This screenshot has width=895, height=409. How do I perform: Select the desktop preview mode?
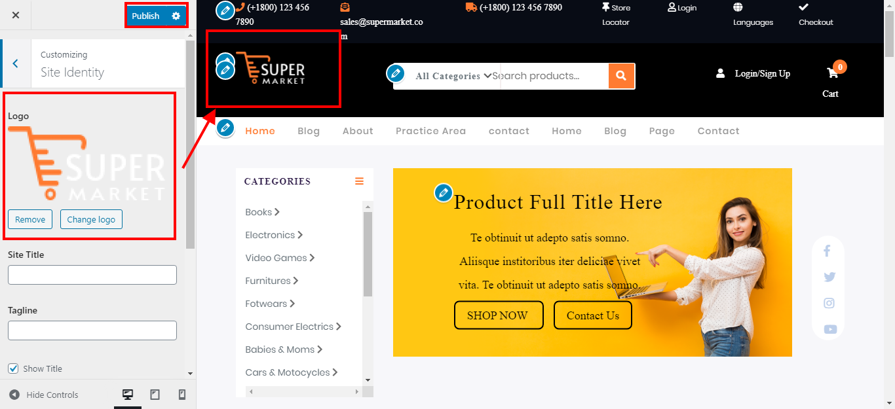tap(128, 395)
